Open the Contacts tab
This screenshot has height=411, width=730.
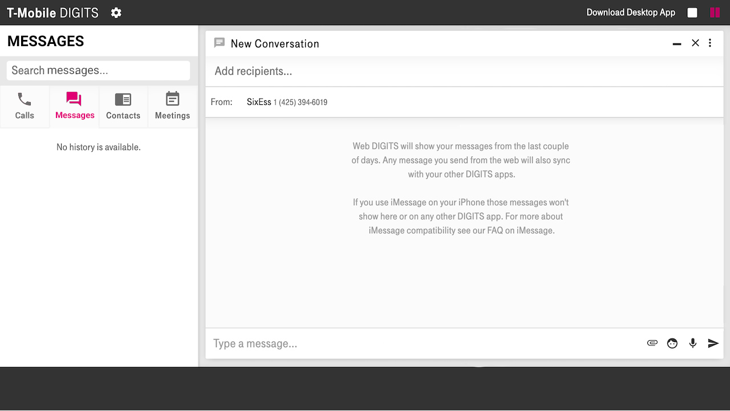(x=123, y=106)
